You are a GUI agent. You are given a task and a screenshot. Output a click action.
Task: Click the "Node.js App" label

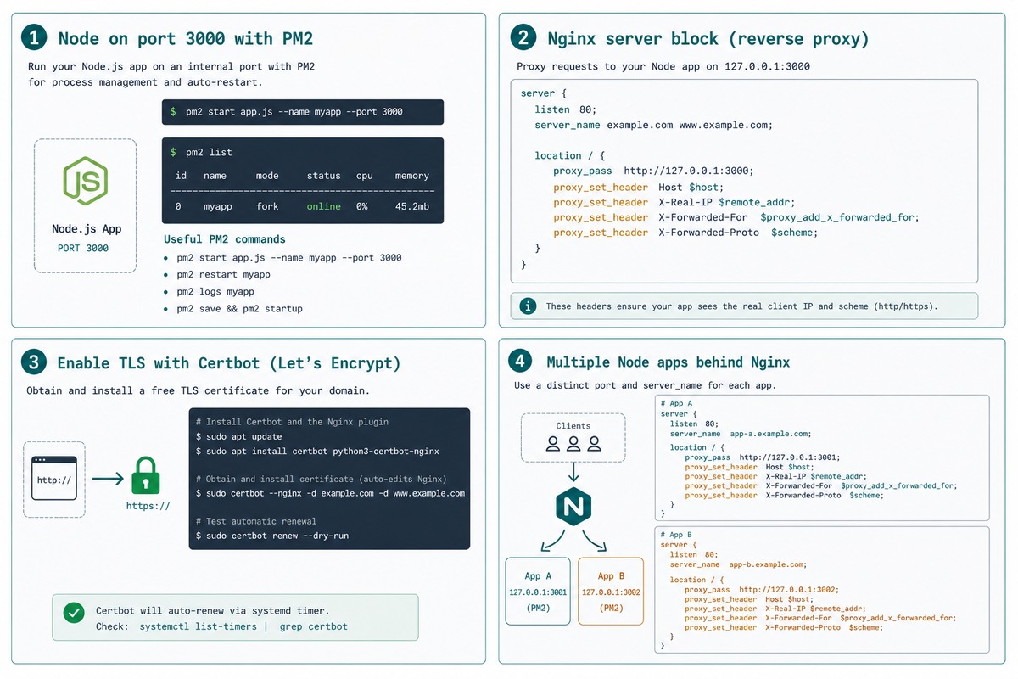click(x=87, y=228)
